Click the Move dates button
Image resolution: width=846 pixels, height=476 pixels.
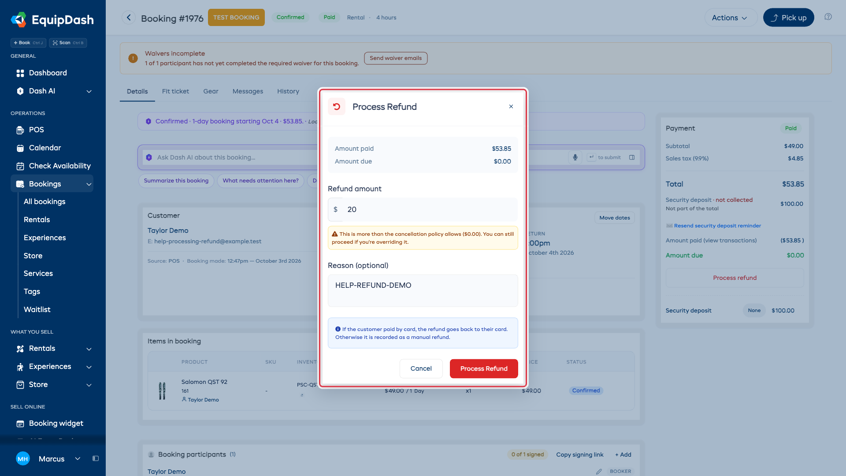pos(615,218)
